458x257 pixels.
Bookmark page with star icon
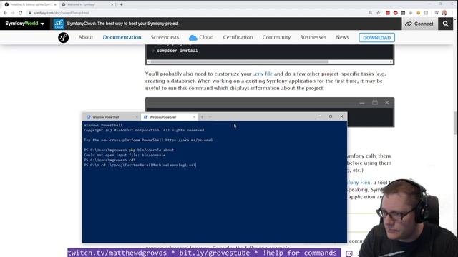(379, 13)
